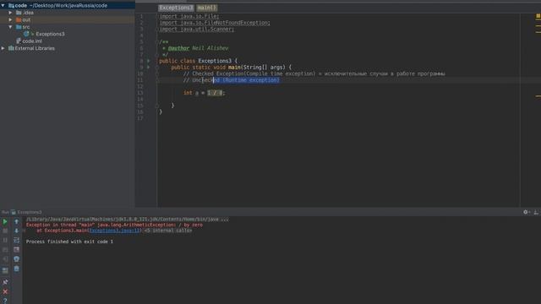541x304 pixels.
Task: Pin the Run tab with the pin icon
Action: point(5,282)
